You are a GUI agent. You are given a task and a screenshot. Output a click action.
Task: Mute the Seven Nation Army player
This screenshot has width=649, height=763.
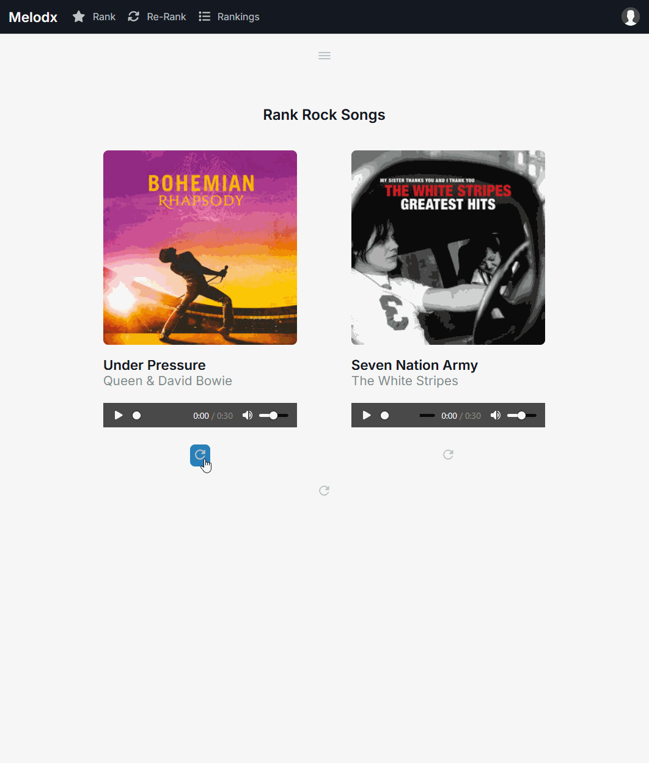click(496, 415)
